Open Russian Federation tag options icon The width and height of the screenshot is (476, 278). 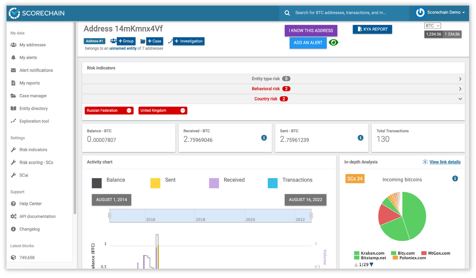tap(129, 110)
